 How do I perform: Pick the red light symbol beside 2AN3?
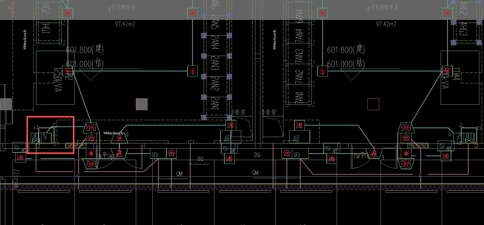click(193, 71)
